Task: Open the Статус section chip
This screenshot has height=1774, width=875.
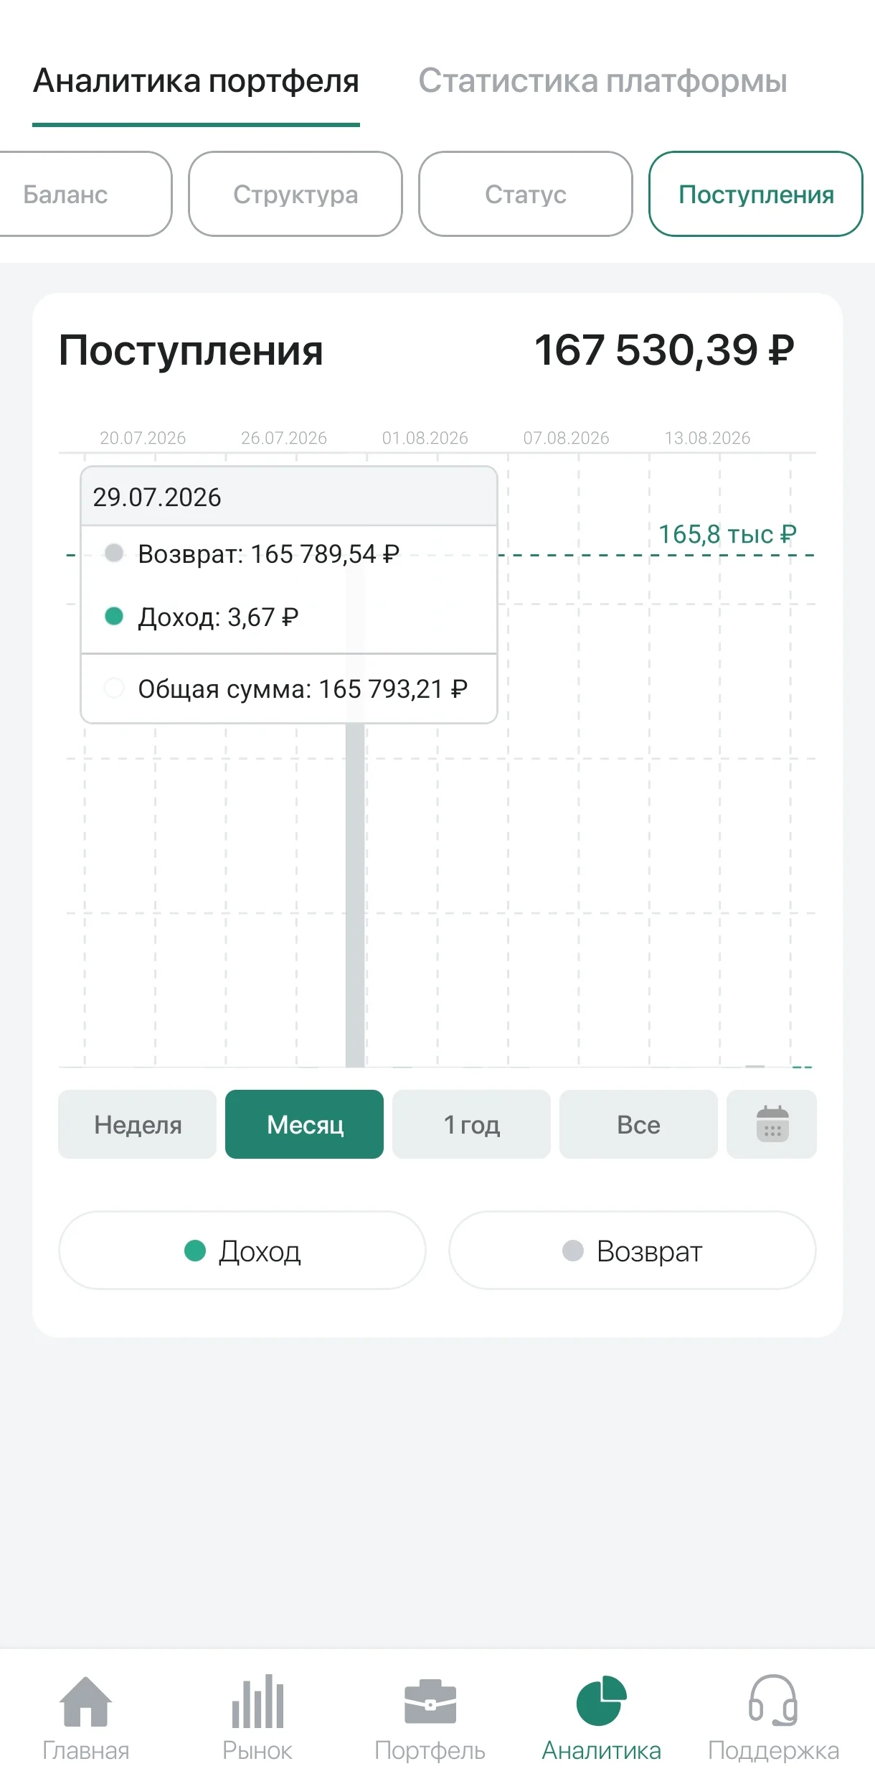Action: 526,194
